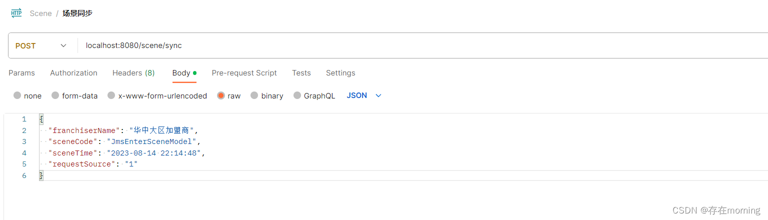Select the raw body radio button

[x=221, y=95]
